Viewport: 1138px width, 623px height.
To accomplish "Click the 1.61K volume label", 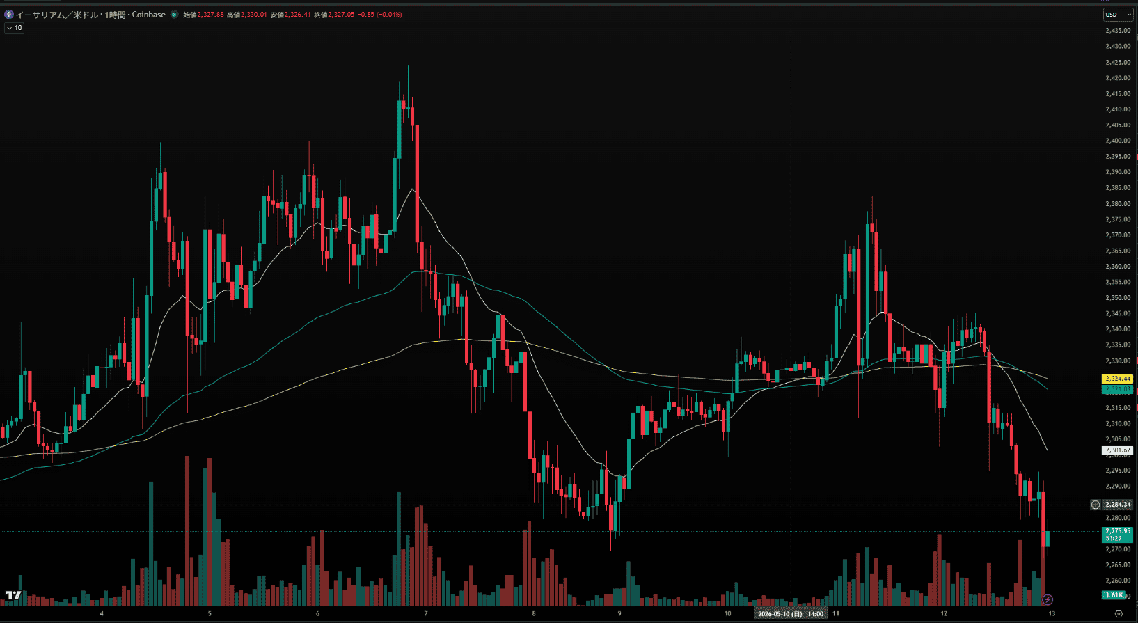I will [1114, 595].
